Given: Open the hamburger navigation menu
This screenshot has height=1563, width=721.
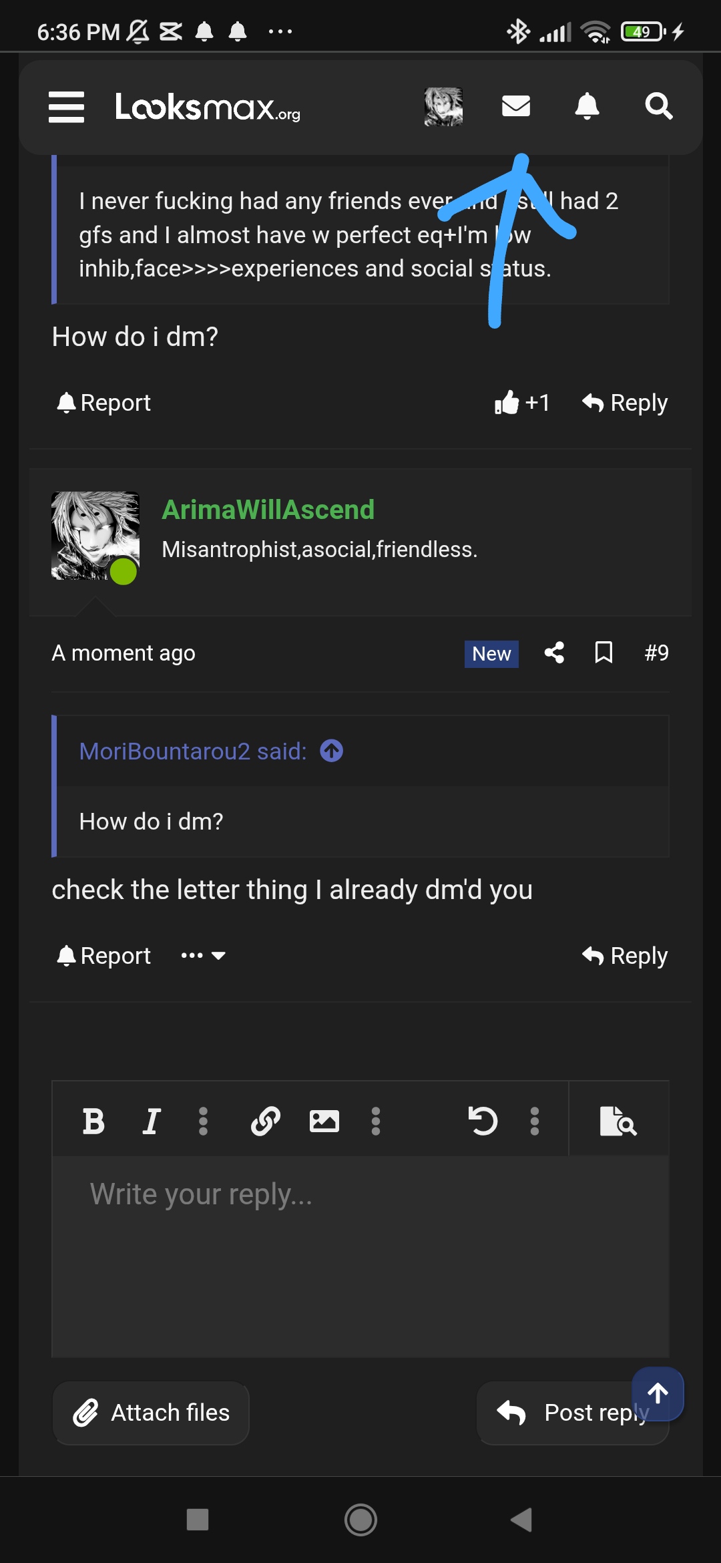Looking at the screenshot, I should tap(66, 107).
